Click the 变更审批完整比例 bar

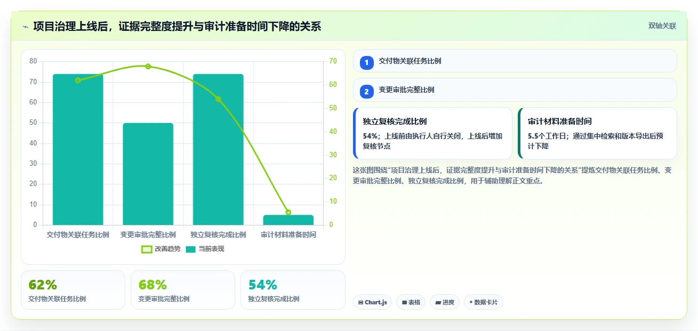(148, 174)
